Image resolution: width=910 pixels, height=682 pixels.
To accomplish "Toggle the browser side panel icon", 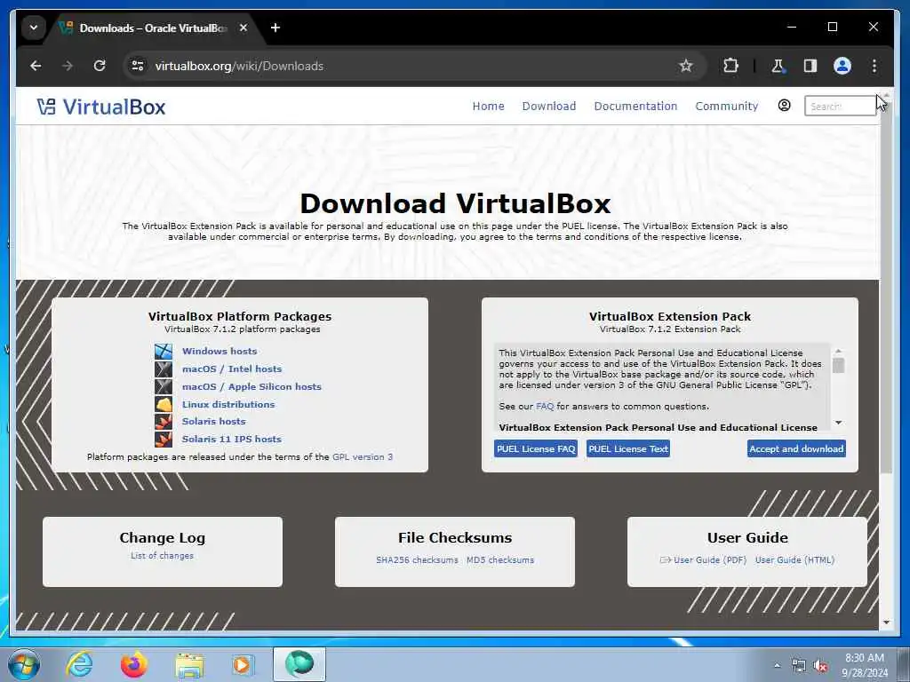I will [x=810, y=66].
